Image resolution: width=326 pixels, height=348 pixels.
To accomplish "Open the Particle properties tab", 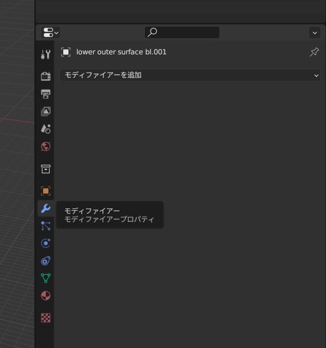I will click(x=45, y=226).
